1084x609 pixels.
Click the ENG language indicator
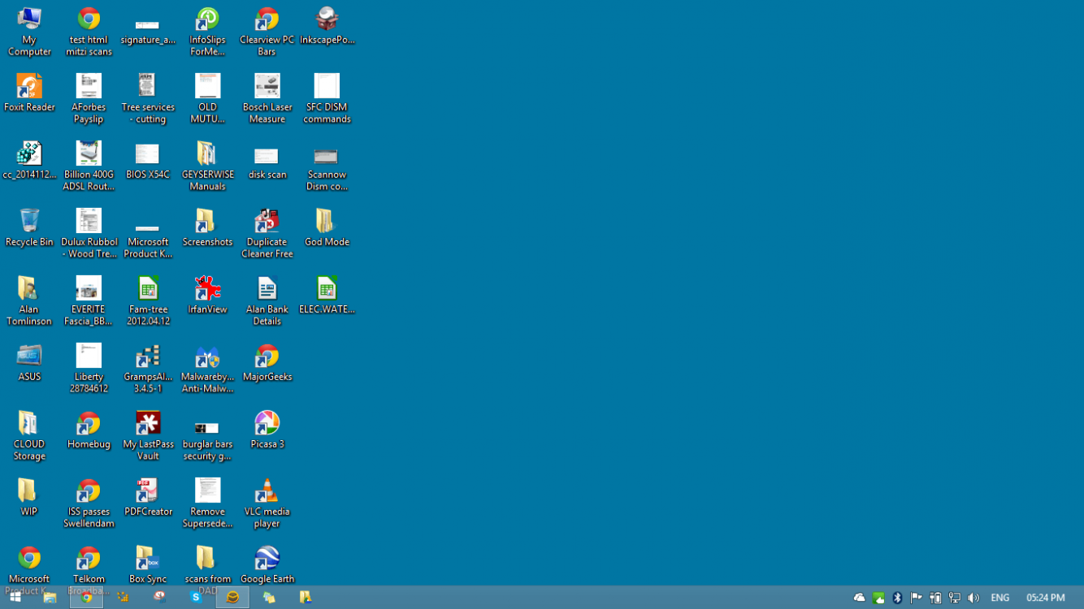(999, 598)
